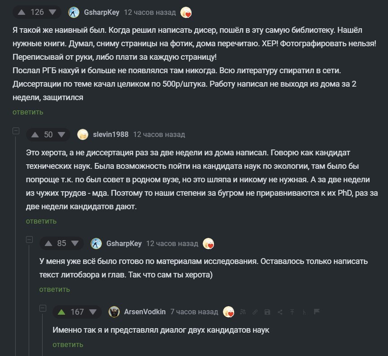This screenshot has height=356, width=388.
Task: Save ArsenVodkin's comment with floppy icon
Action: pyautogui.click(x=267, y=312)
